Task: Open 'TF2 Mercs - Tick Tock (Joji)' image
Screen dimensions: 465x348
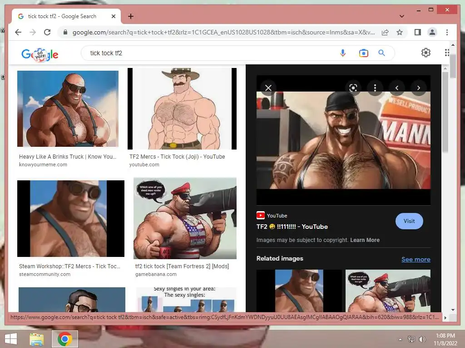Action: click(182, 109)
